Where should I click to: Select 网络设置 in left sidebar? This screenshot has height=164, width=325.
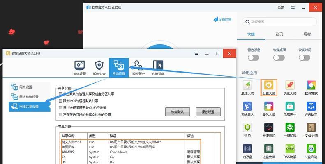[x=30, y=87]
